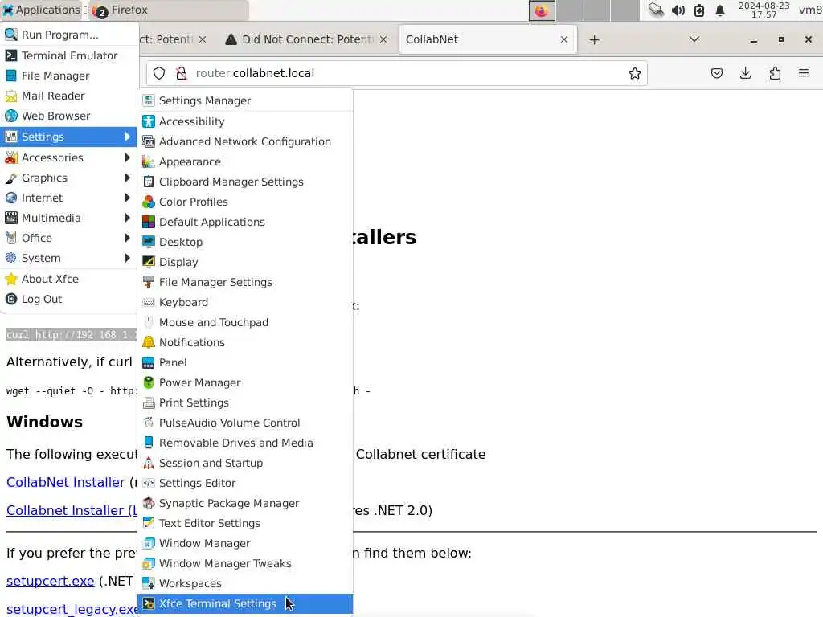
Task: Click the network connection tray icon
Action: [656, 10]
